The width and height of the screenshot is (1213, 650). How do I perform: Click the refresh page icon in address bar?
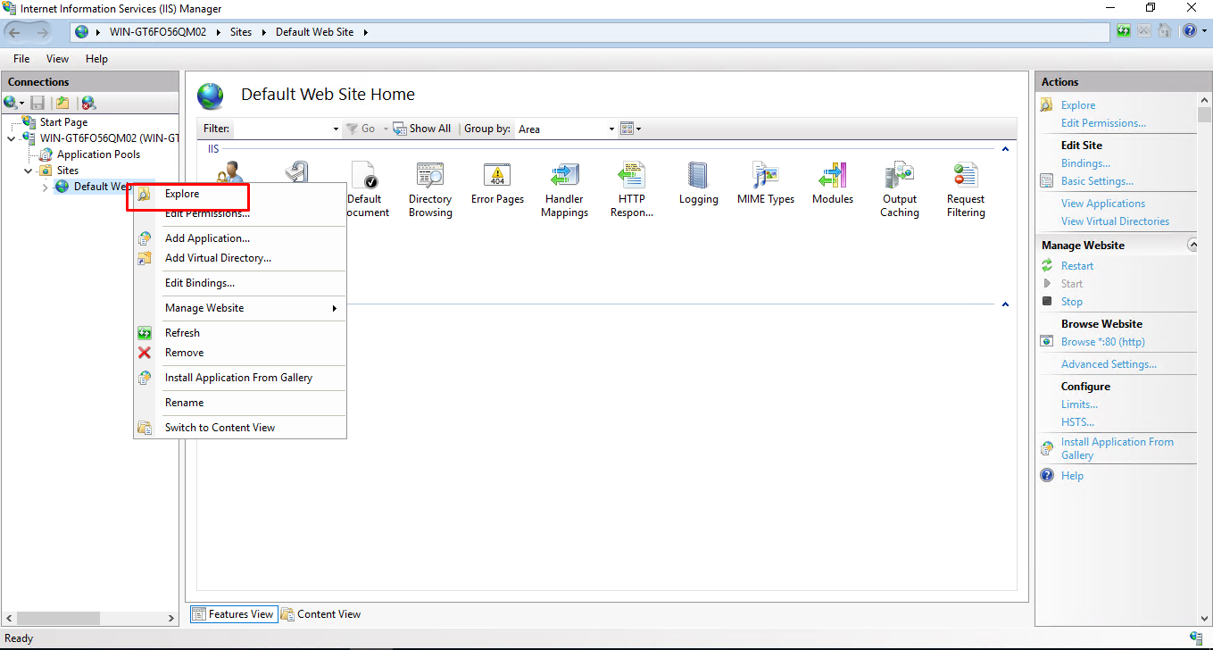1124,31
